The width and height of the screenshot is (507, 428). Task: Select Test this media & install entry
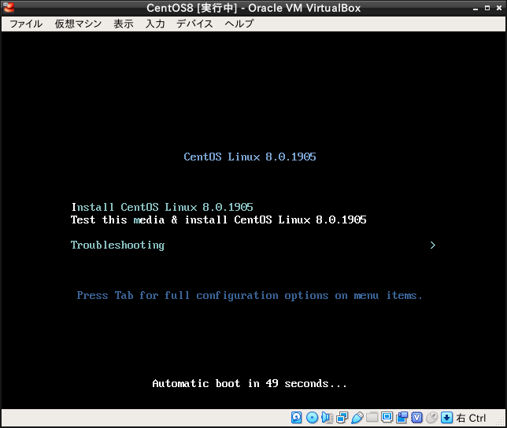tap(219, 220)
